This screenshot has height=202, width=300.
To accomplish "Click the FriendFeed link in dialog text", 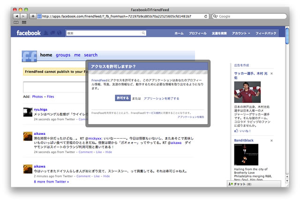I will click(99, 80).
